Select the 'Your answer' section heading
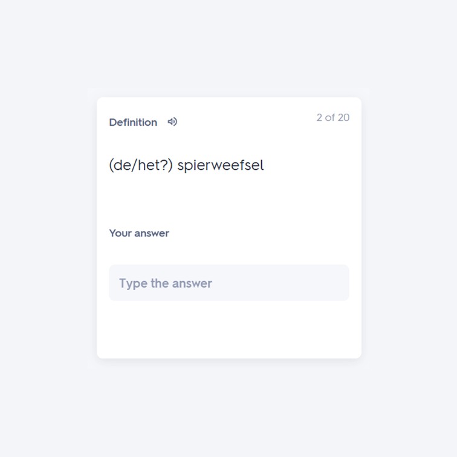This screenshot has width=457, height=457. tap(139, 233)
